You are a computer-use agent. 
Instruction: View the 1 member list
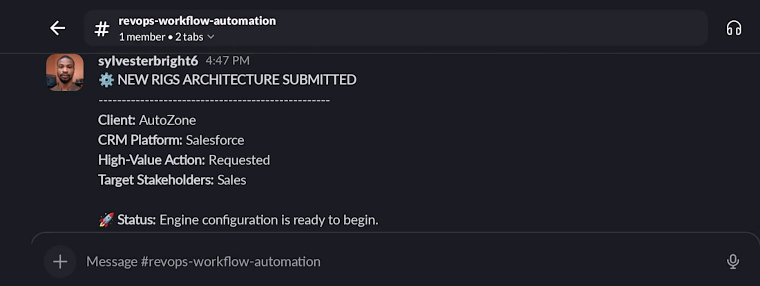(x=142, y=37)
